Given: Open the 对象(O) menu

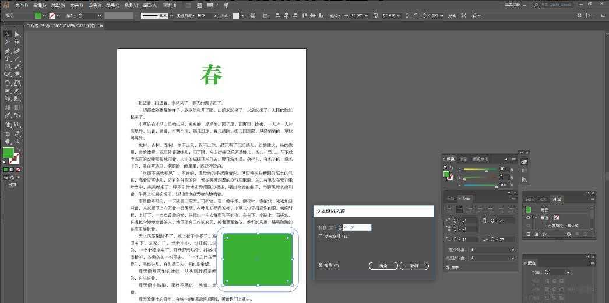Looking at the screenshot, I should [58, 5].
